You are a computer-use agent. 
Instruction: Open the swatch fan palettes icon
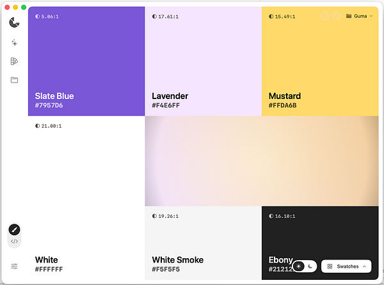coord(14,61)
